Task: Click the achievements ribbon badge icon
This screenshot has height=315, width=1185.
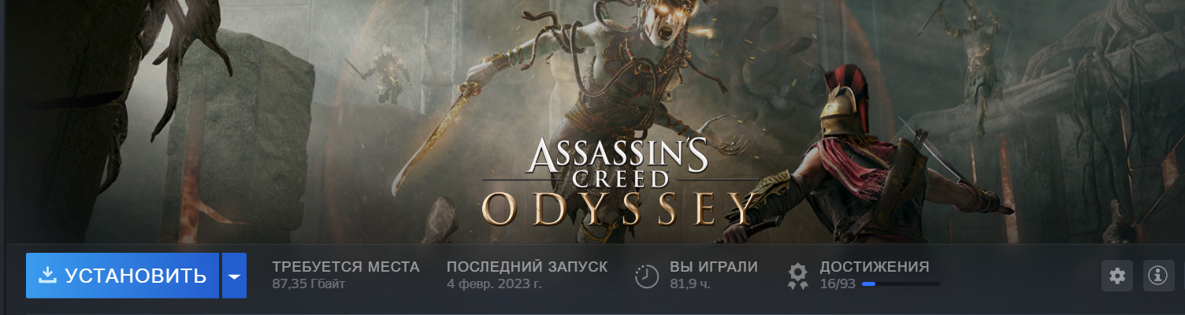Action: [x=798, y=276]
